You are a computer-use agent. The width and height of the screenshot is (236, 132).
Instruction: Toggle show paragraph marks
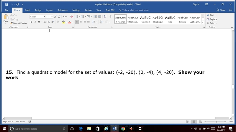(x=110, y=17)
